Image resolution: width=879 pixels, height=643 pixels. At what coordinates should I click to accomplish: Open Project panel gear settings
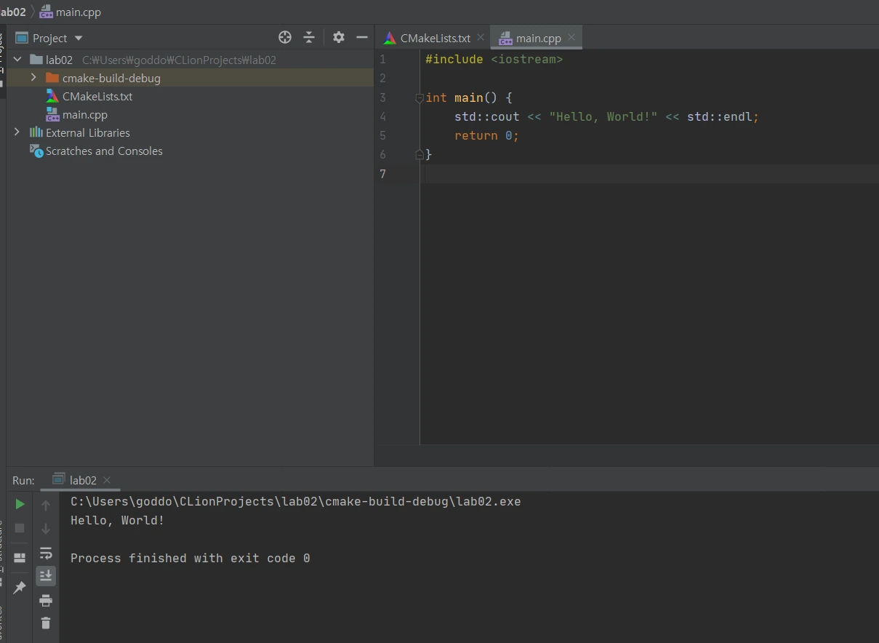(339, 38)
